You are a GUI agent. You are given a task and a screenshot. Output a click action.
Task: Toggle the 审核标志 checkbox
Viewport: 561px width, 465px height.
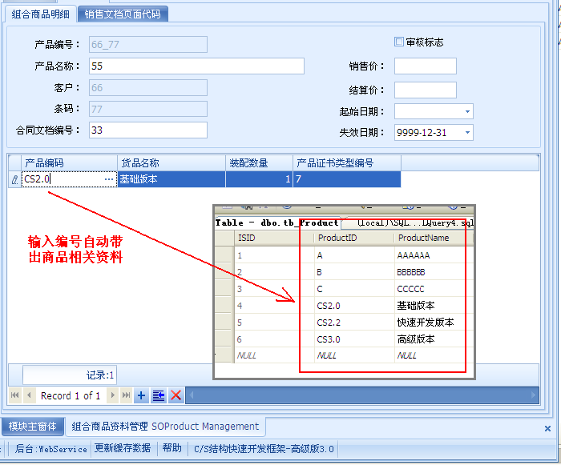pos(399,42)
